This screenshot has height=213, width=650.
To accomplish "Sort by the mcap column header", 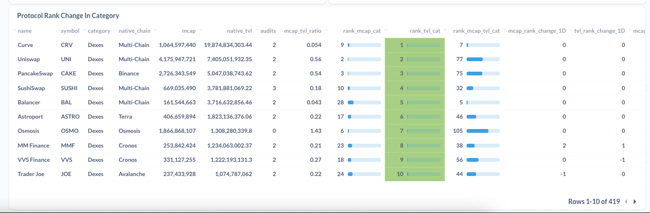I will (189, 31).
